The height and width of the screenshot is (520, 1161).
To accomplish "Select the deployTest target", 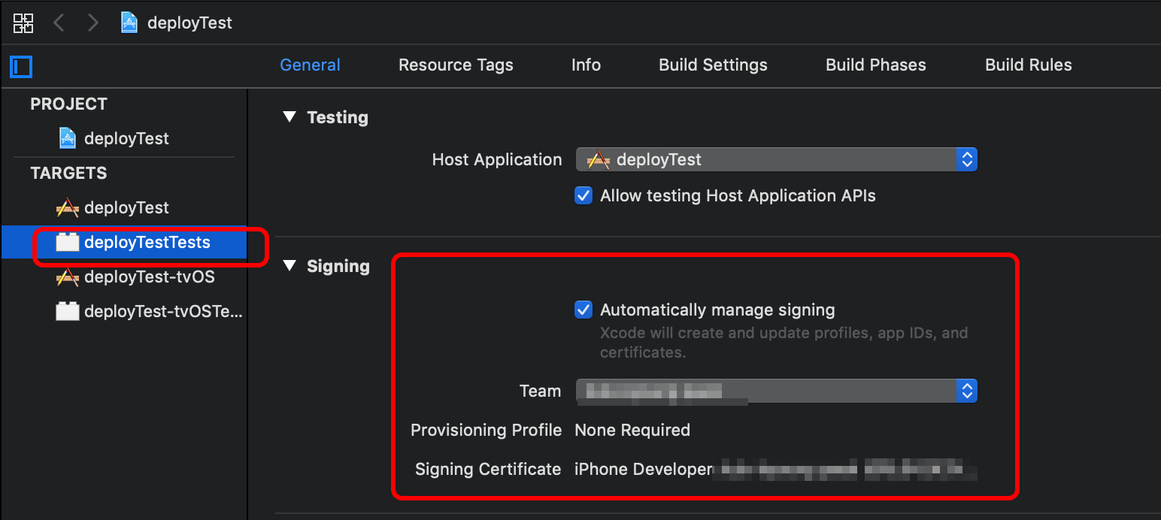I will tap(124, 207).
